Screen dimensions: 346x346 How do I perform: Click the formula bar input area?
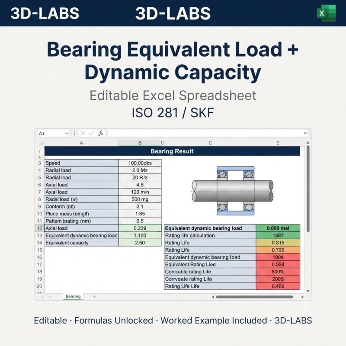208,133
